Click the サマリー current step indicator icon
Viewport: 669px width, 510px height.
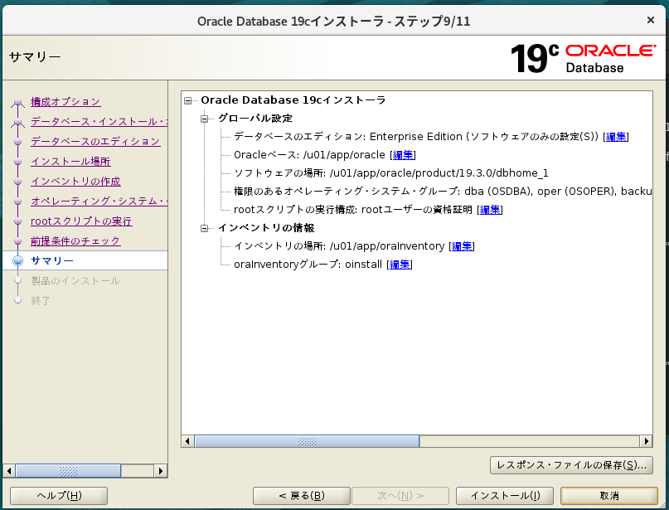pyautogui.click(x=17, y=260)
